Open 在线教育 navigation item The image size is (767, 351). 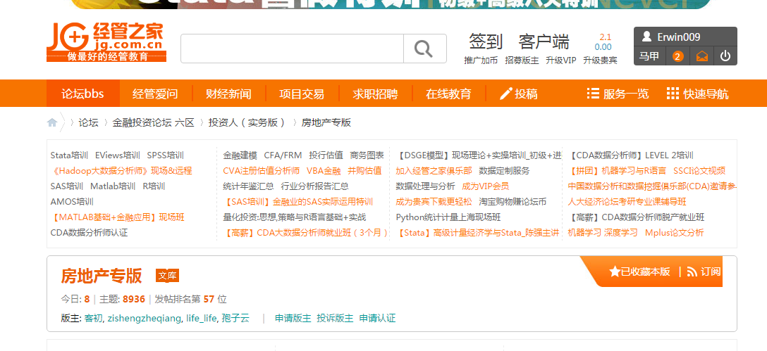coord(448,94)
